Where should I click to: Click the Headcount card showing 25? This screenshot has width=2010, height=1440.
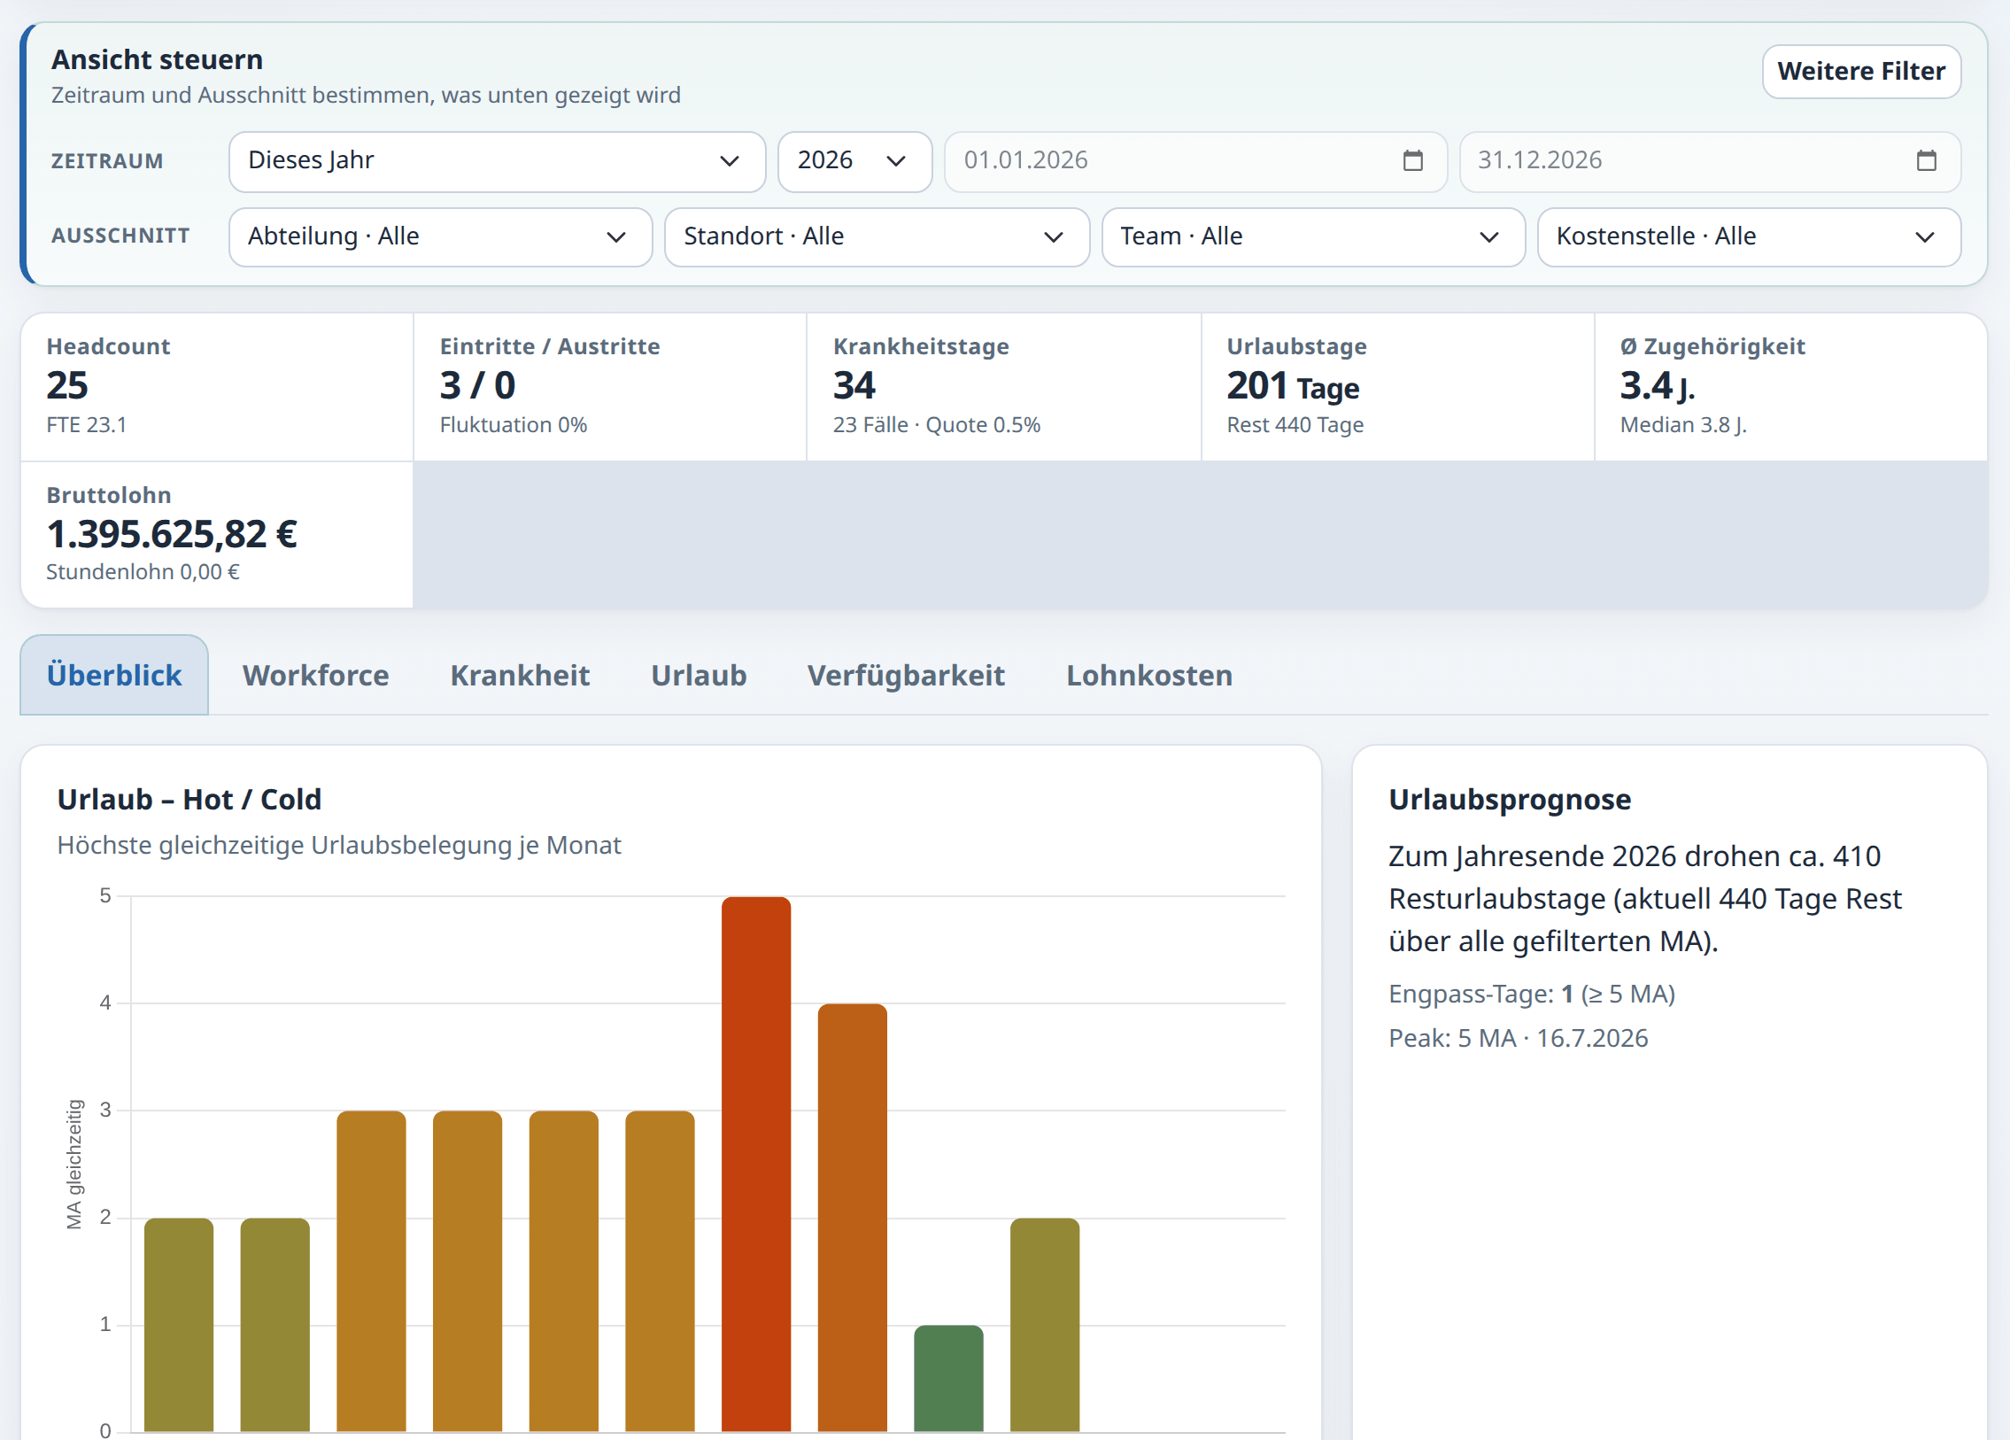[217, 386]
